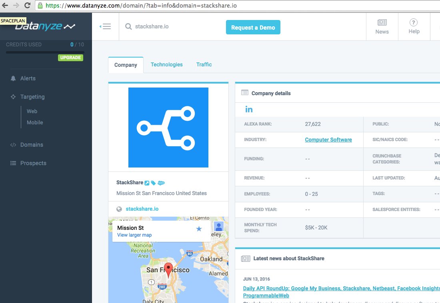Switch to the Traffic tab
440x303 pixels.
click(x=204, y=64)
